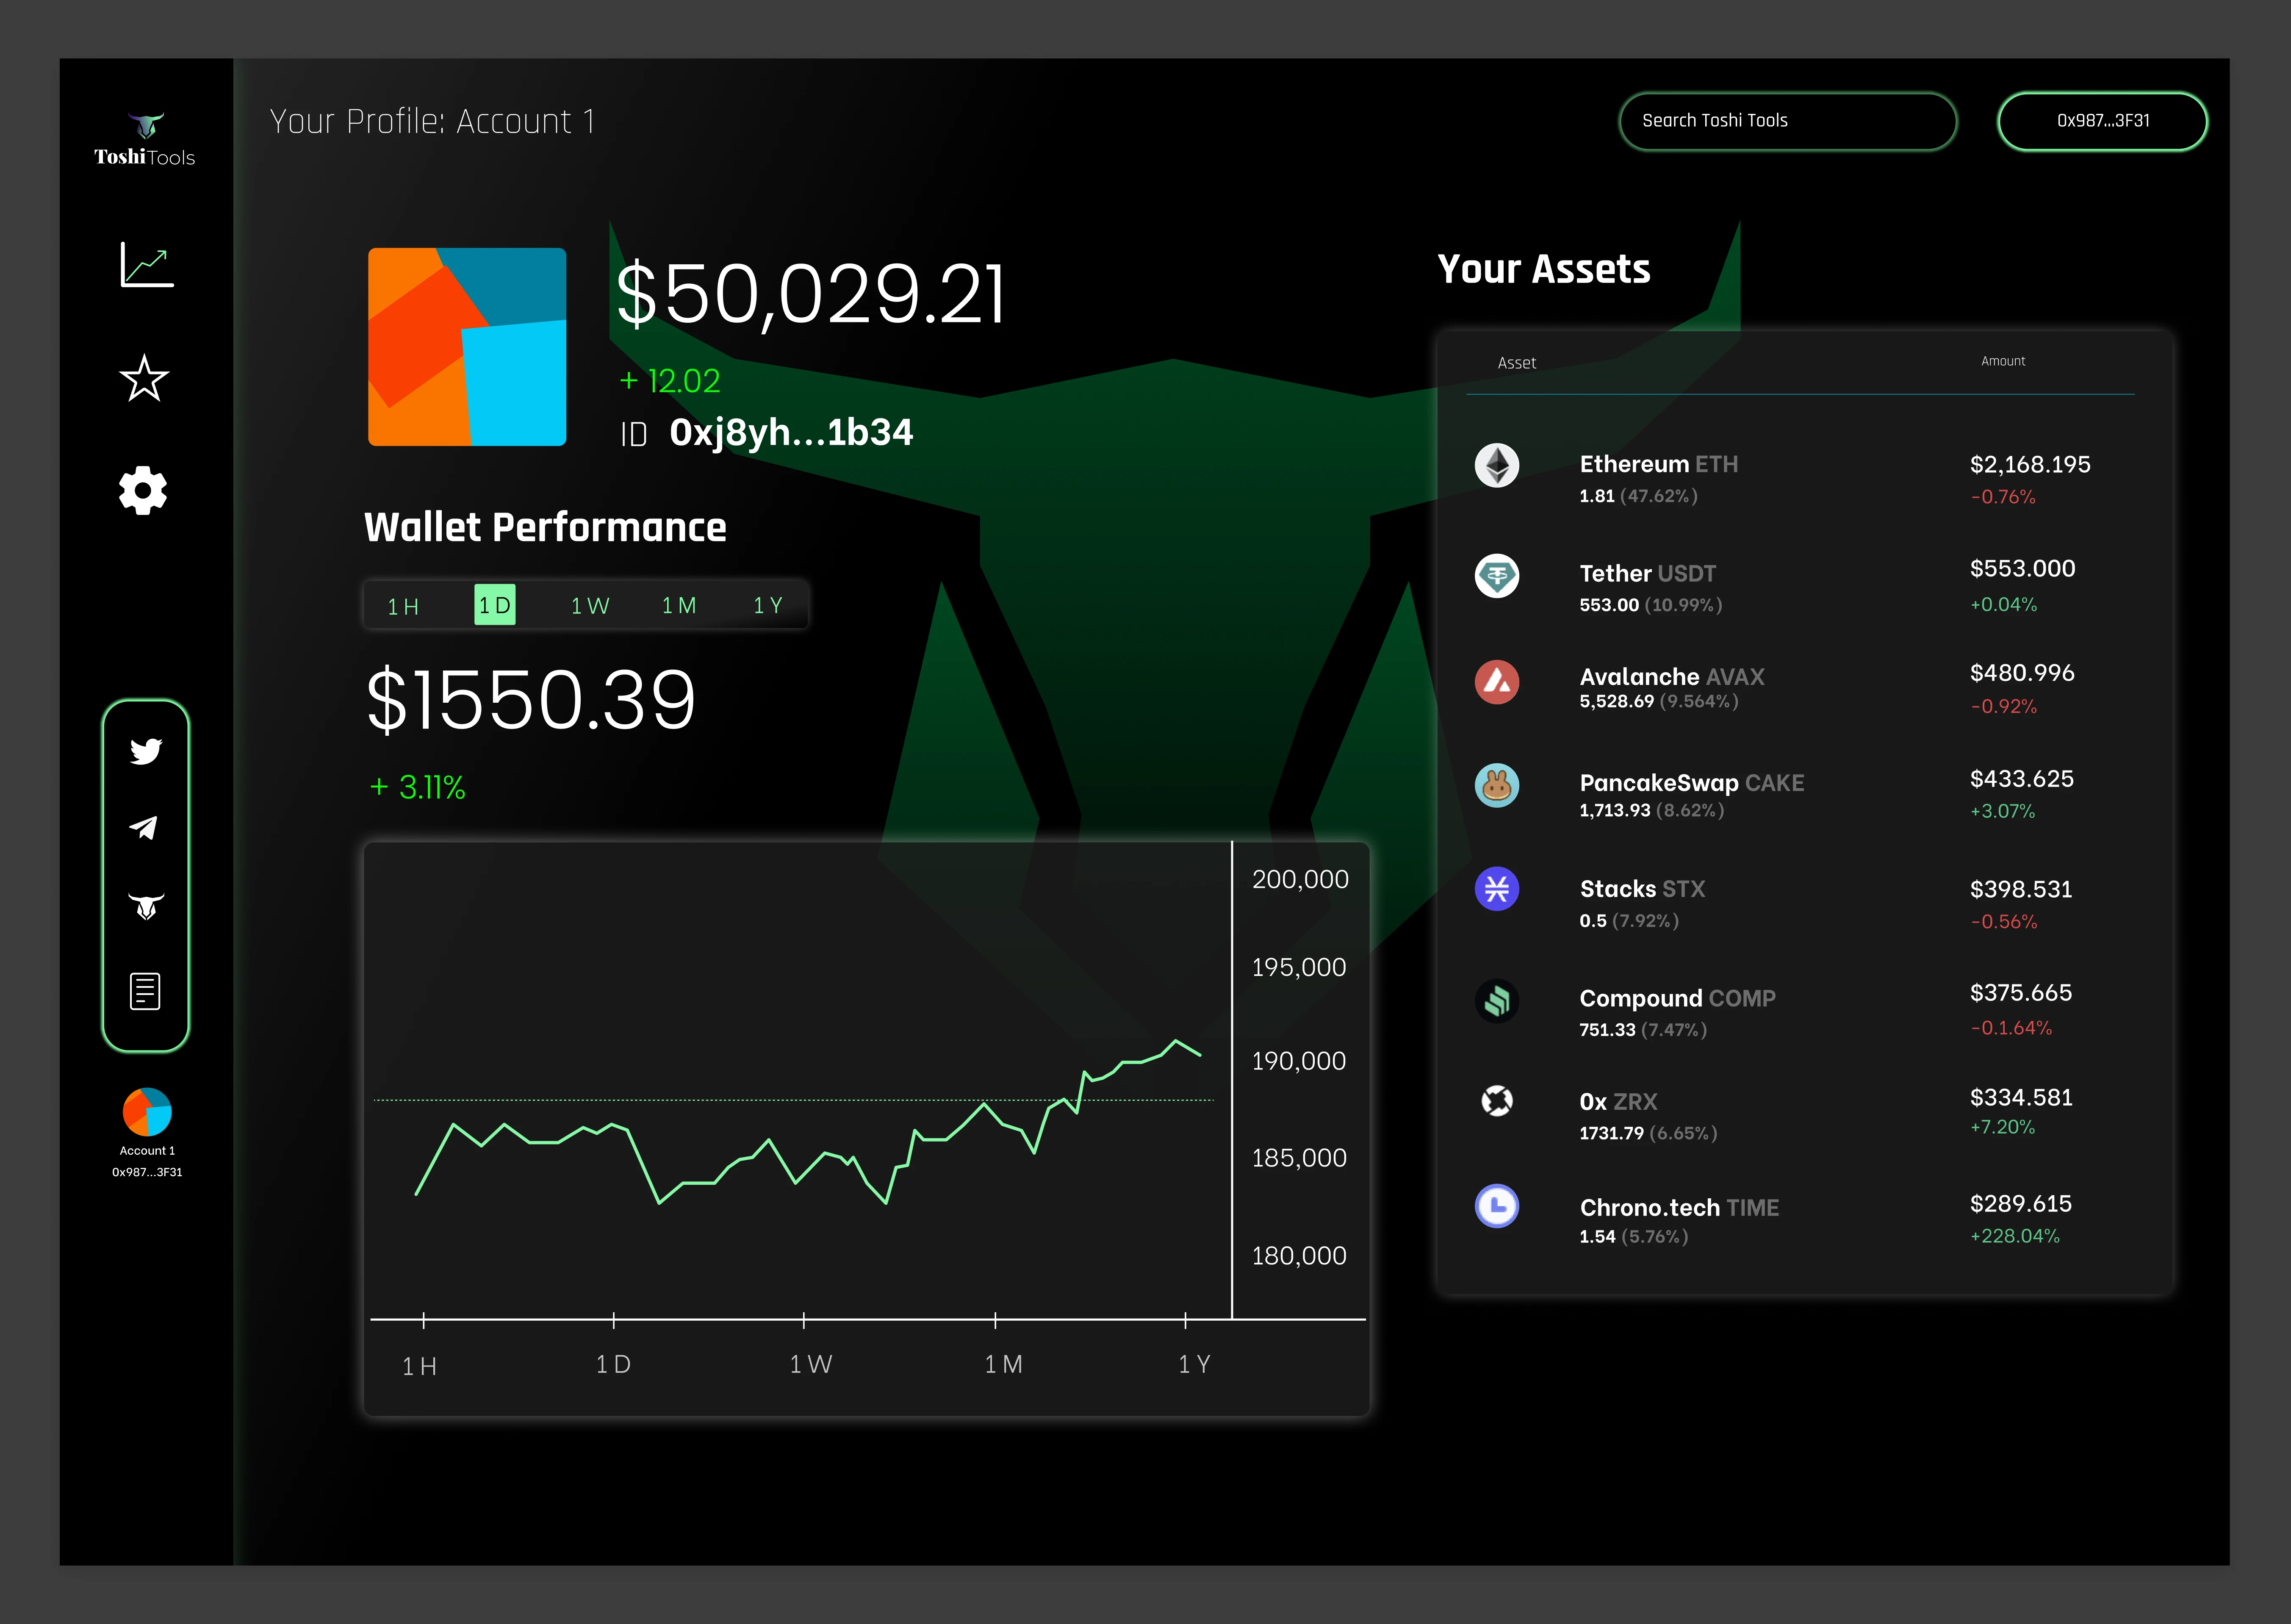Viewport: 2291px width, 1624px height.
Task: Click the 190,000 chart scale value
Action: [1298, 1061]
